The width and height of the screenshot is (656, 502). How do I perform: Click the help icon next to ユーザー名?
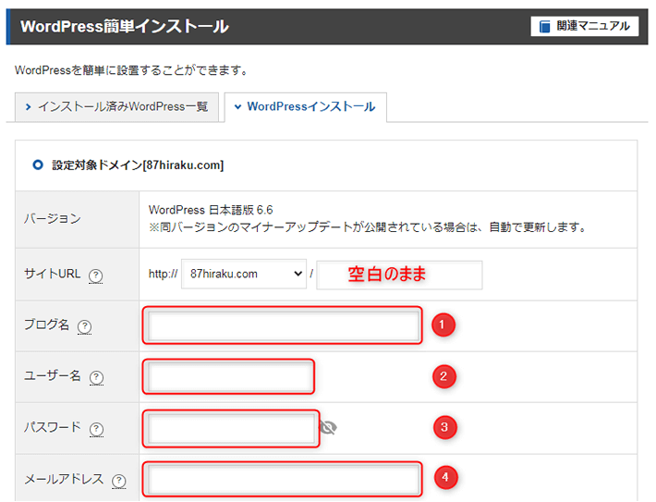(97, 377)
